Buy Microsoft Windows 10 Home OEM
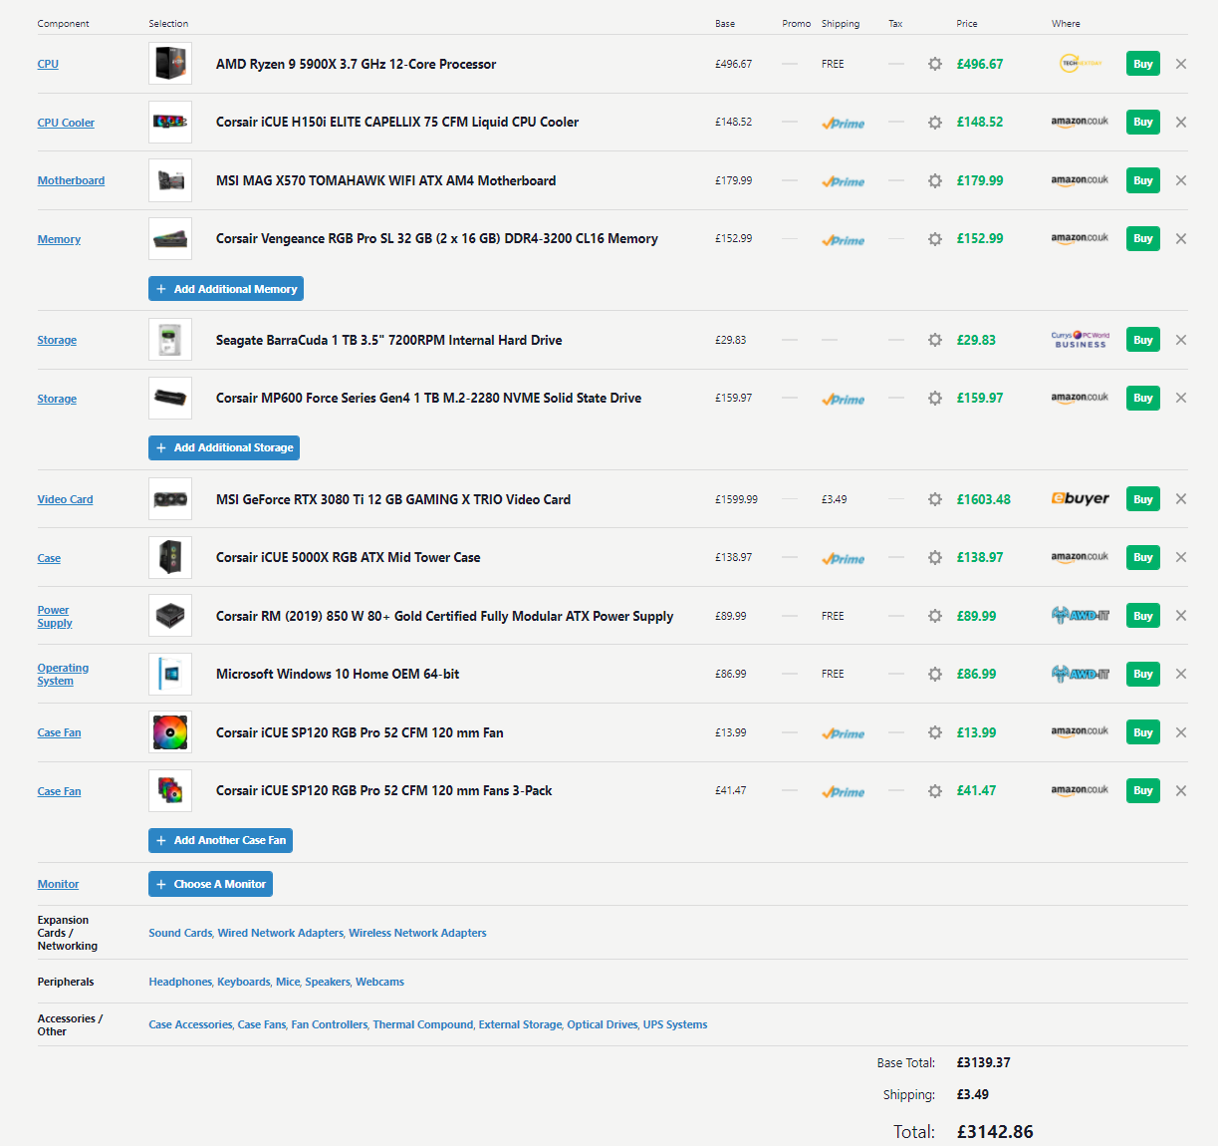The width and height of the screenshot is (1218, 1146). tap(1143, 674)
